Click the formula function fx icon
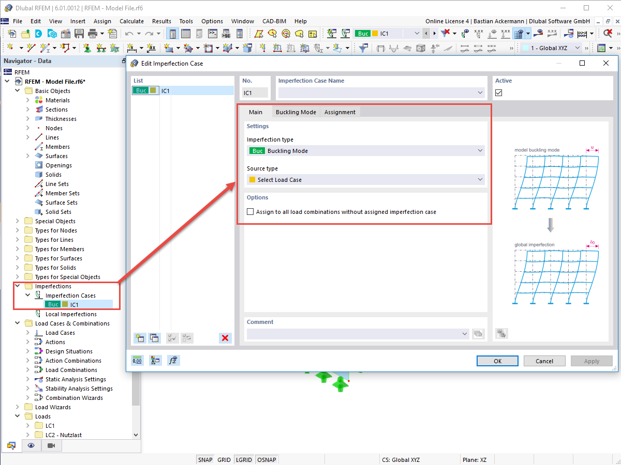The width and height of the screenshot is (621, 465). click(x=173, y=360)
